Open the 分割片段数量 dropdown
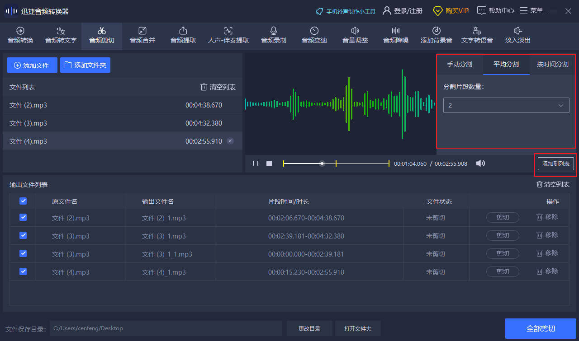Image resolution: width=579 pixels, height=341 pixels. coord(506,105)
